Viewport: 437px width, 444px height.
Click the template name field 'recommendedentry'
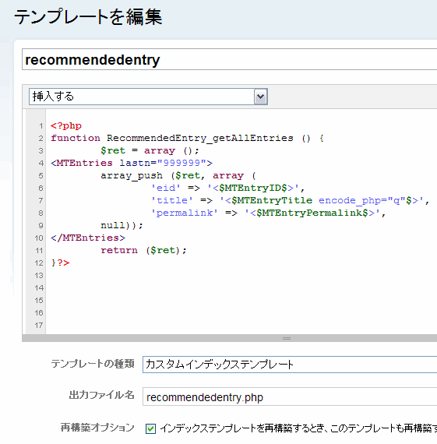[x=229, y=59]
